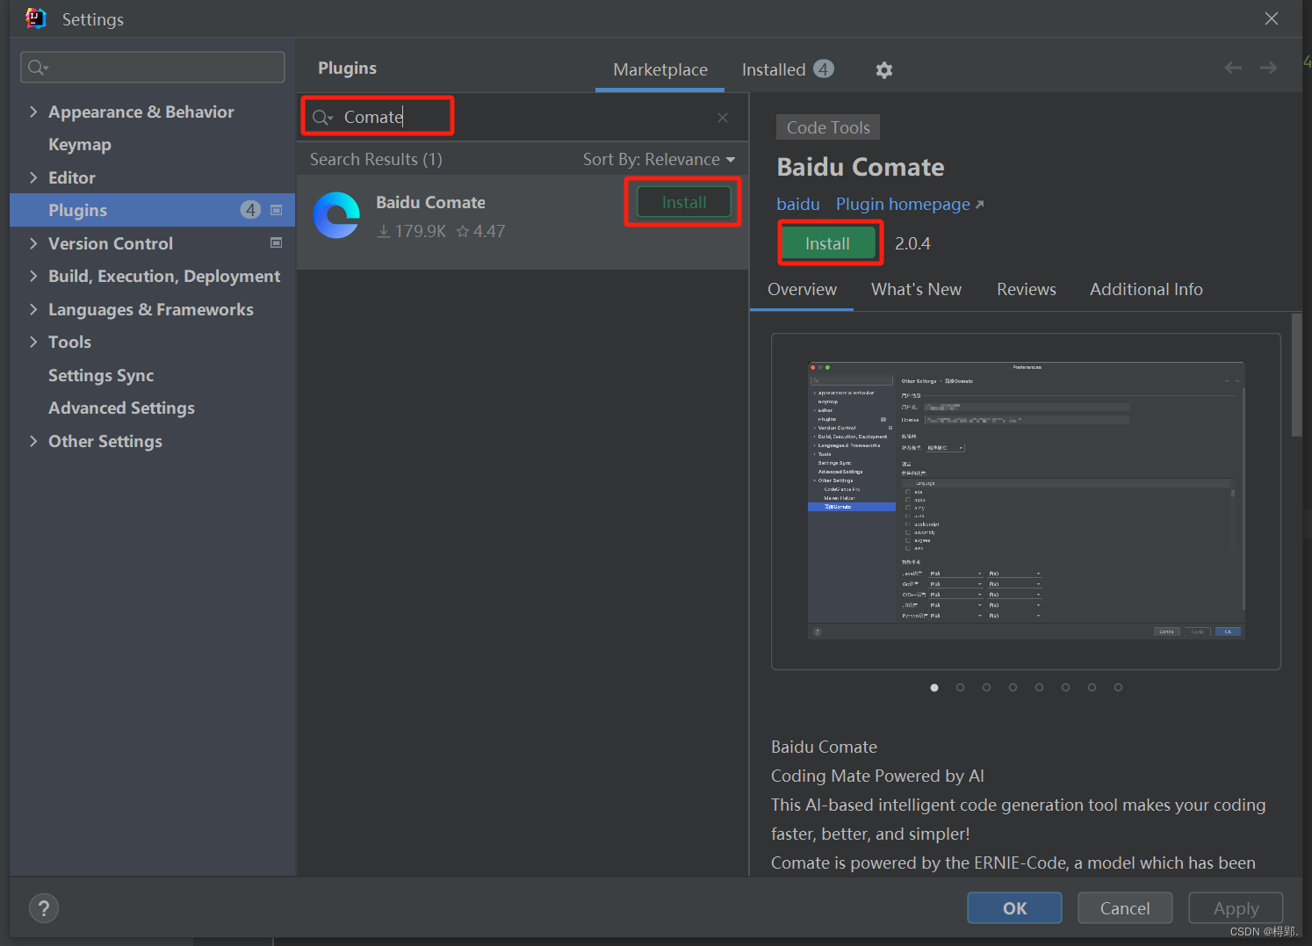Screen dimensions: 1312x946
Task: Click the Baidu Comate result name
Action: 430,203
